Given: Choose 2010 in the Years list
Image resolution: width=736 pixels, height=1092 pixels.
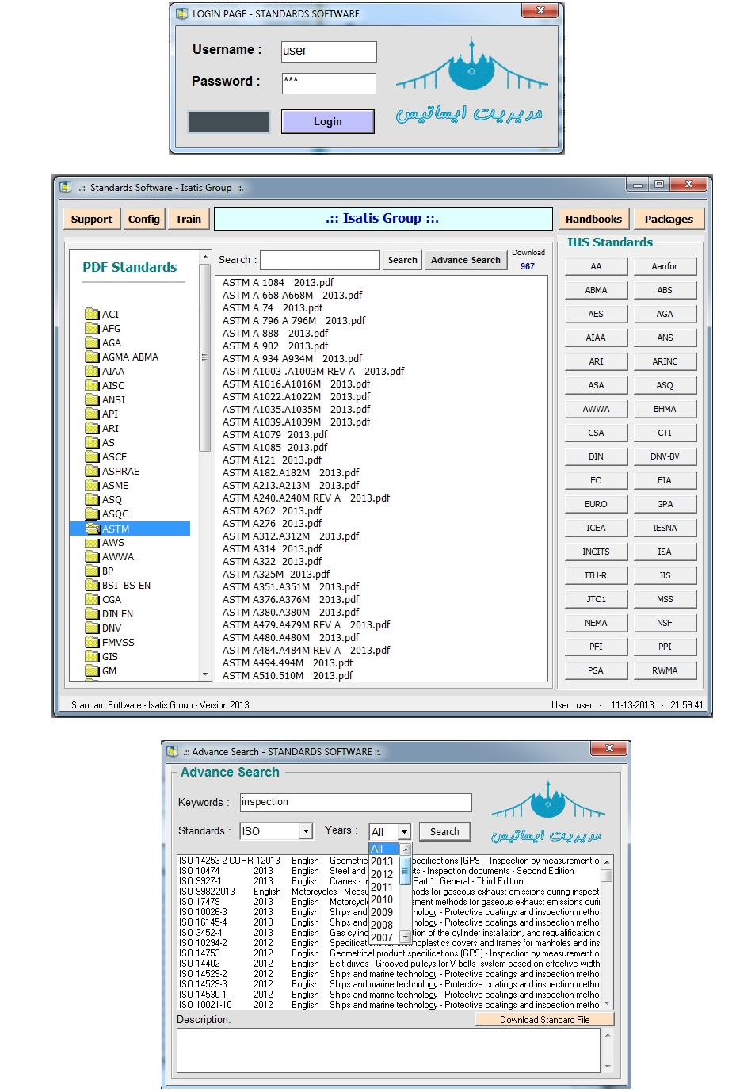Looking at the screenshot, I should 382,899.
